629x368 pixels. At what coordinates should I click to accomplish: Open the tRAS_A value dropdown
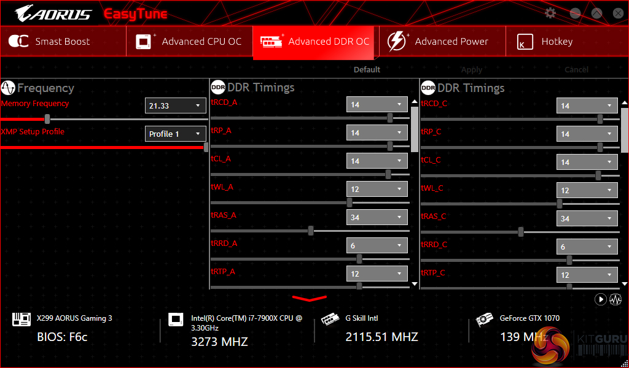377,218
